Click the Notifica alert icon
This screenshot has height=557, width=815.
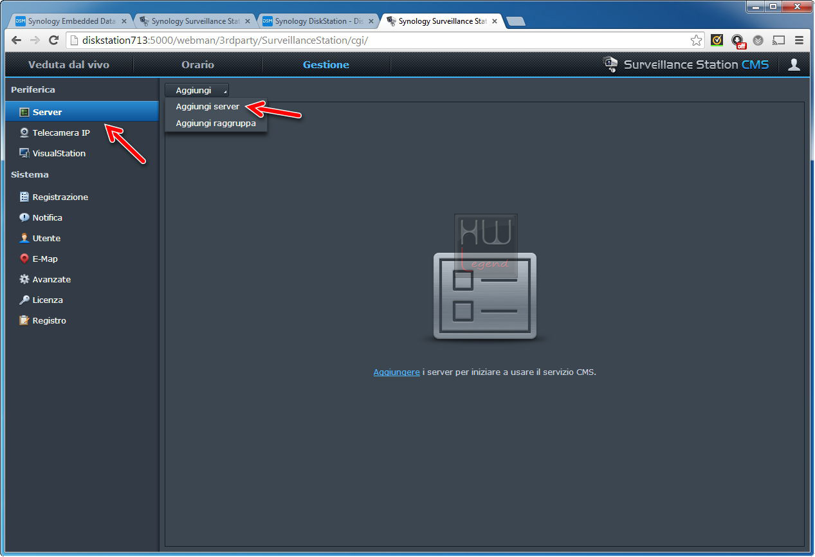pos(24,218)
